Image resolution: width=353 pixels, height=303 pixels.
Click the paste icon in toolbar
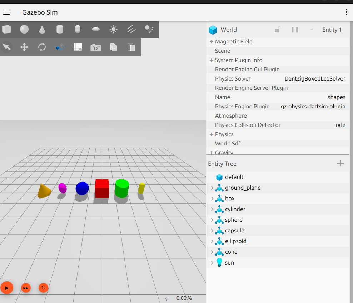tap(131, 47)
